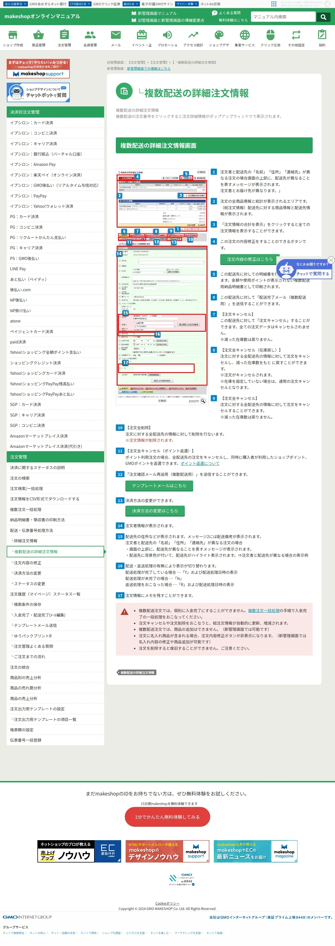Click 新管理画面での導線はこちら link

click(149, 69)
